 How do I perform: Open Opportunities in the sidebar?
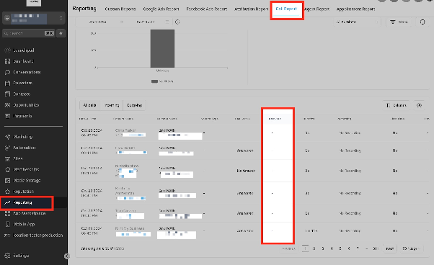[26, 105]
